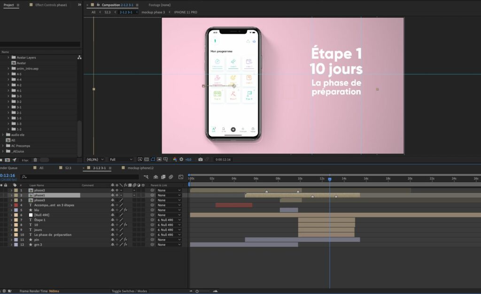The width and height of the screenshot is (481, 294).
Task: Open the color channel display icon
Action: pos(175,160)
